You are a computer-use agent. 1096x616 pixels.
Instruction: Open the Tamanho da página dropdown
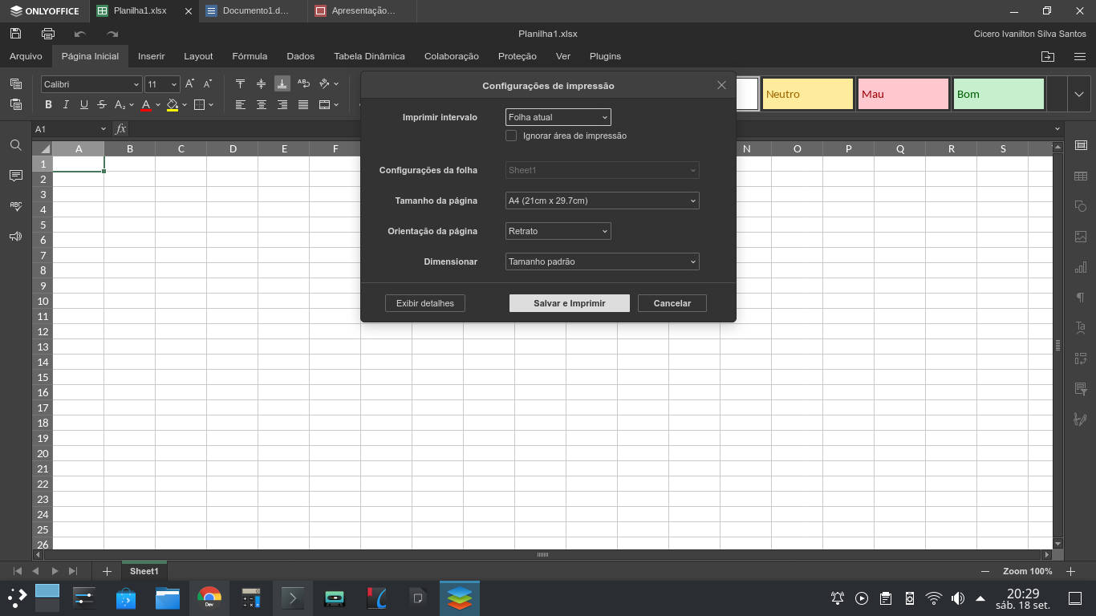click(x=602, y=201)
